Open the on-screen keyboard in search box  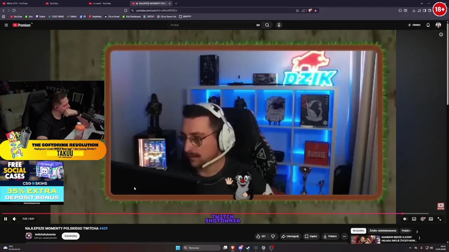point(258,25)
